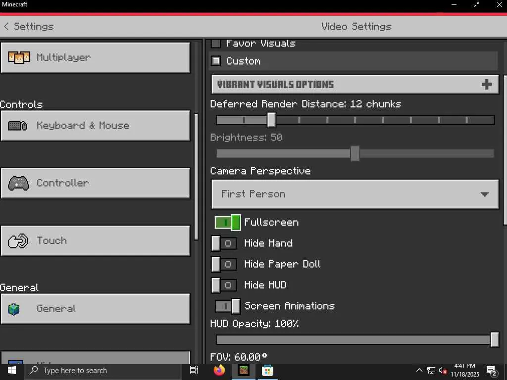Open the Multiplayer settings tab

click(x=96, y=58)
